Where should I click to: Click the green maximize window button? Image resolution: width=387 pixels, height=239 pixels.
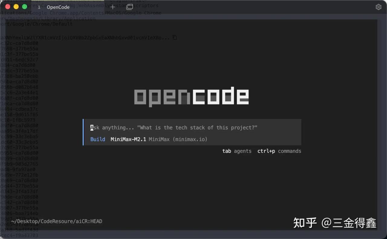click(24, 7)
